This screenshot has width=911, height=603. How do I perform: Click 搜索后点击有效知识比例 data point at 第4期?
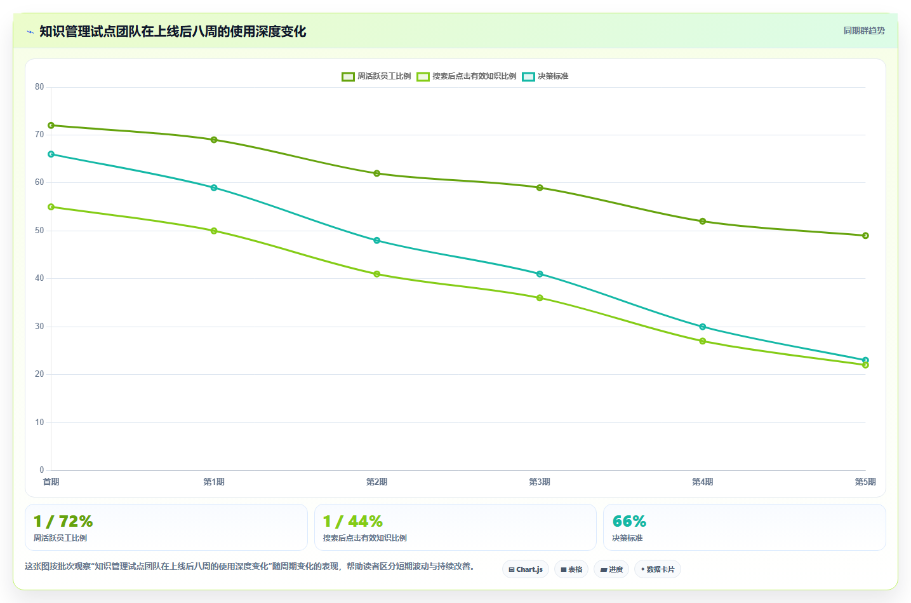pos(702,341)
